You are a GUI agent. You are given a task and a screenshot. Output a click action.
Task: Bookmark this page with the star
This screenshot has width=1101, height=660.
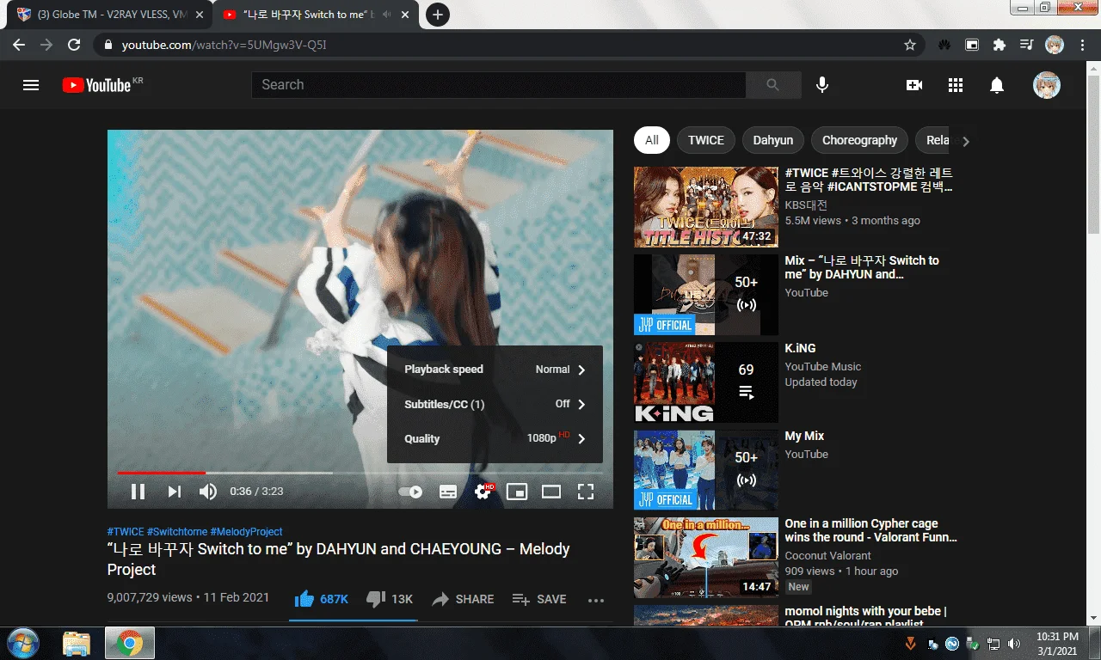coord(910,45)
